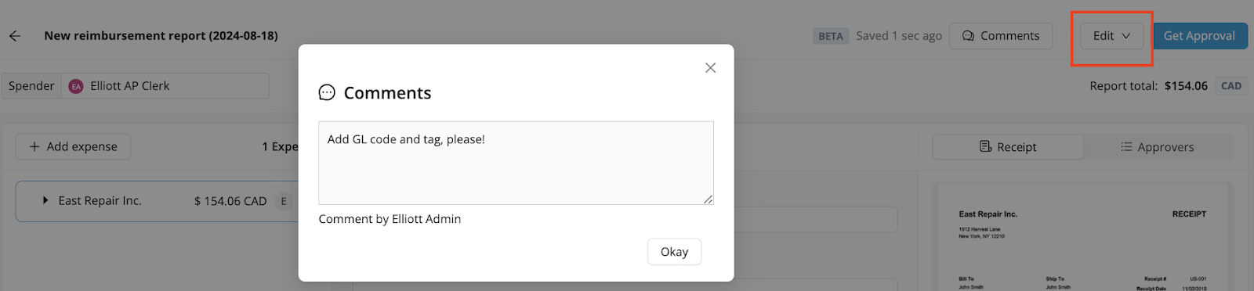Switch to the Approvers tab
Screen dimensions: 1254x291
coord(1158,147)
